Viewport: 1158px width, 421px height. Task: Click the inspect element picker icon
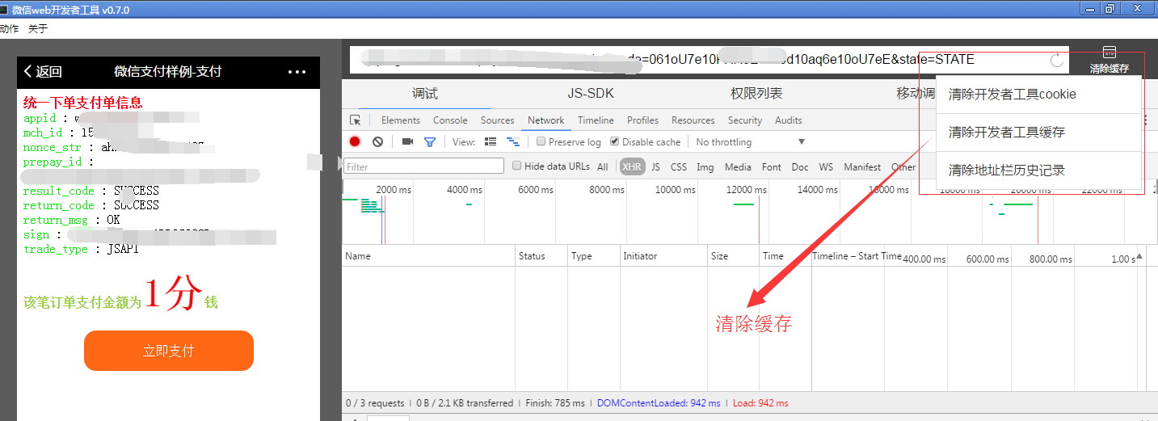pyautogui.click(x=355, y=120)
